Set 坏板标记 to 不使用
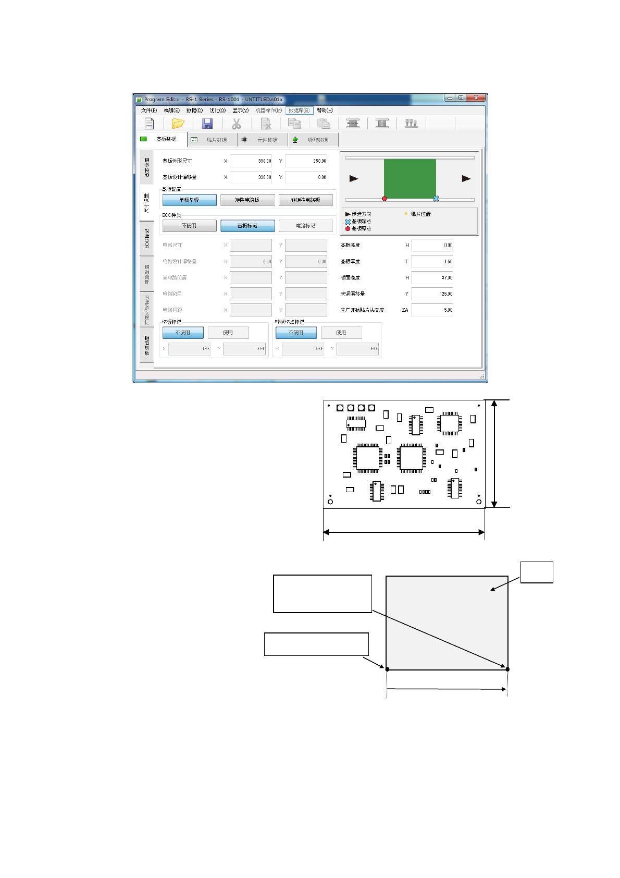Image resolution: width=620 pixels, height=878 pixels. pyautogui.click(x=183, y=333)
